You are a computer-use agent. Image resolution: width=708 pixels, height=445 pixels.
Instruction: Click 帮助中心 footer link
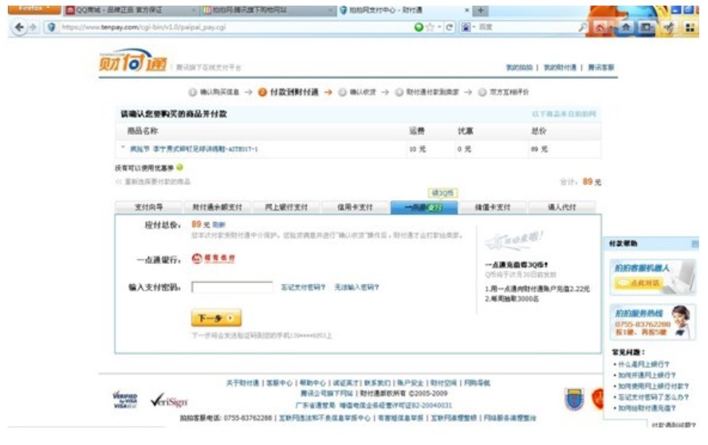click(313, 383)
